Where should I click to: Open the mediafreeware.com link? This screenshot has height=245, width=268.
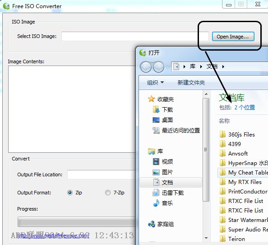[53, 236]
